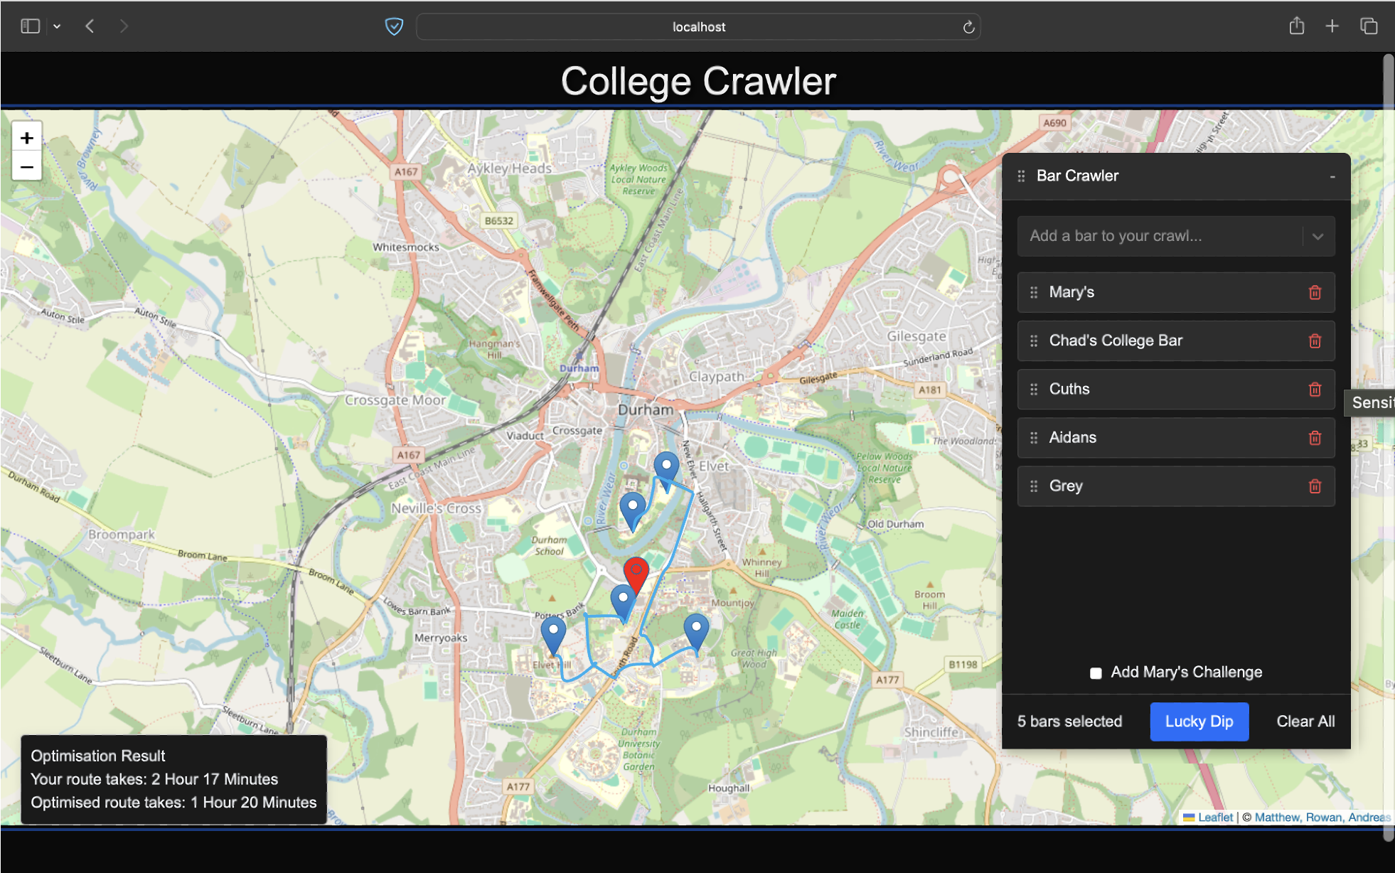Minimize the Bar Crawler panel
Viewport: 1395px width, 873px height.
click(1332, 176)
